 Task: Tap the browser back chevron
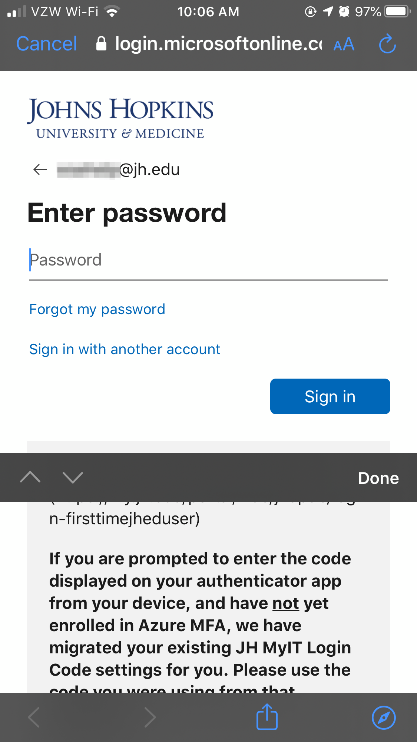[34, 718]
